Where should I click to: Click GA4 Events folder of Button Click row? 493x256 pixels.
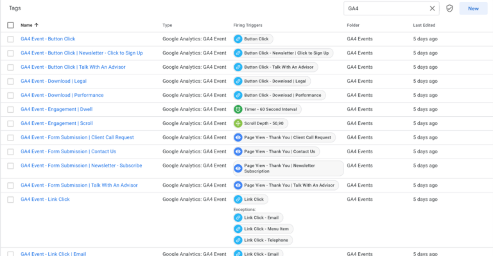(359, 39)
